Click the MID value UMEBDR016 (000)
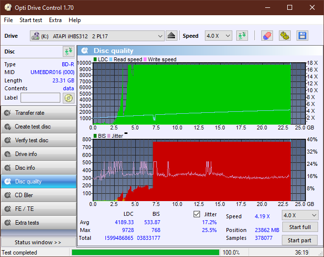This screenshot has width=324, height=257. pos(52,72)
